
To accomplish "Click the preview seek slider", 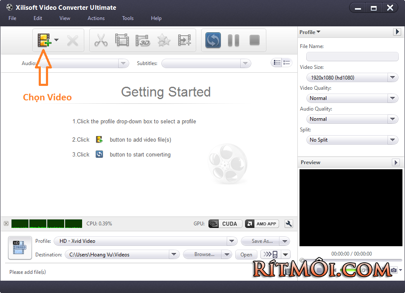I will [x=351, y=260].
